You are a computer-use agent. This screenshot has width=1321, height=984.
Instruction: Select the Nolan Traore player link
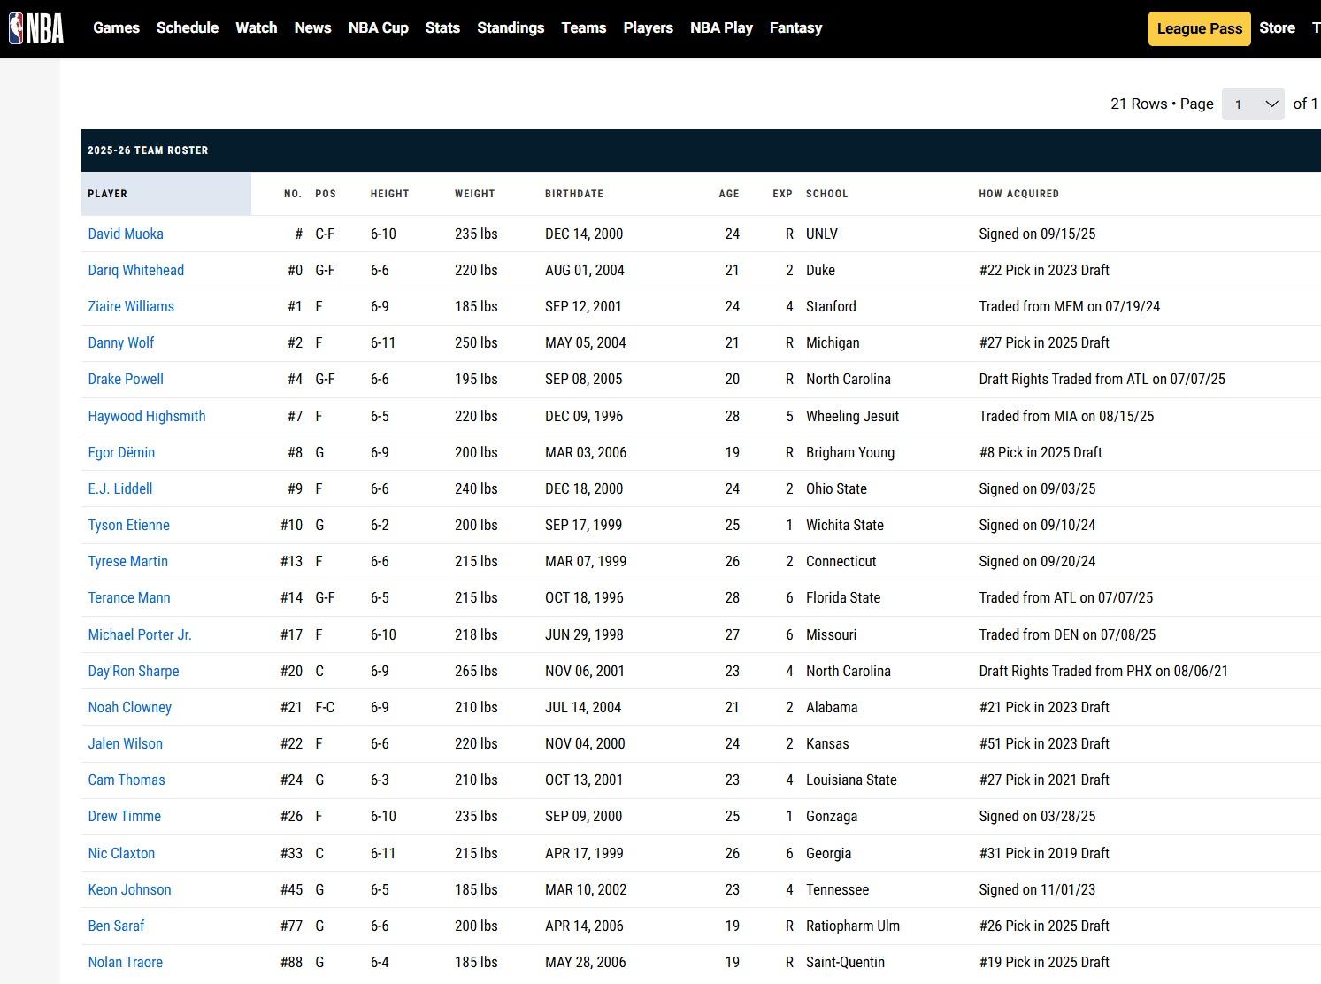tap(125, 962)
